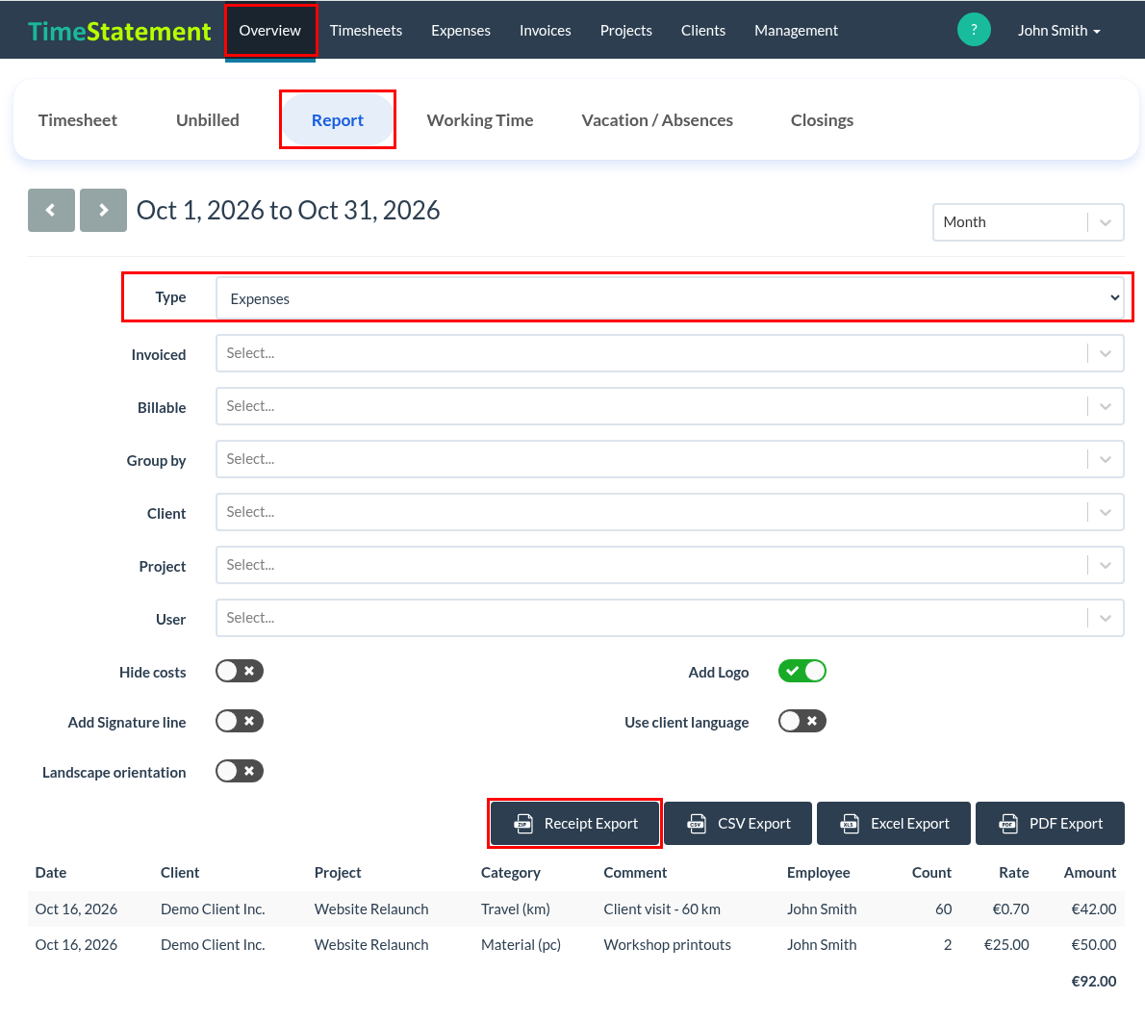The image size is (1145, 1024).
Task: Toggle the Add Signature line switch
Action: tap(239, 722)
